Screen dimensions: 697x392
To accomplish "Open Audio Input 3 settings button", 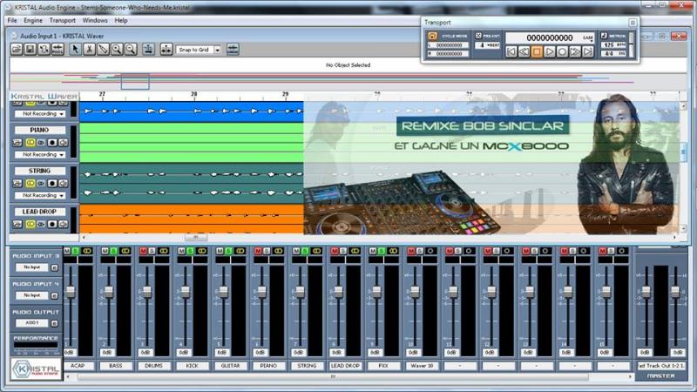I will click(x=54, y=267).
